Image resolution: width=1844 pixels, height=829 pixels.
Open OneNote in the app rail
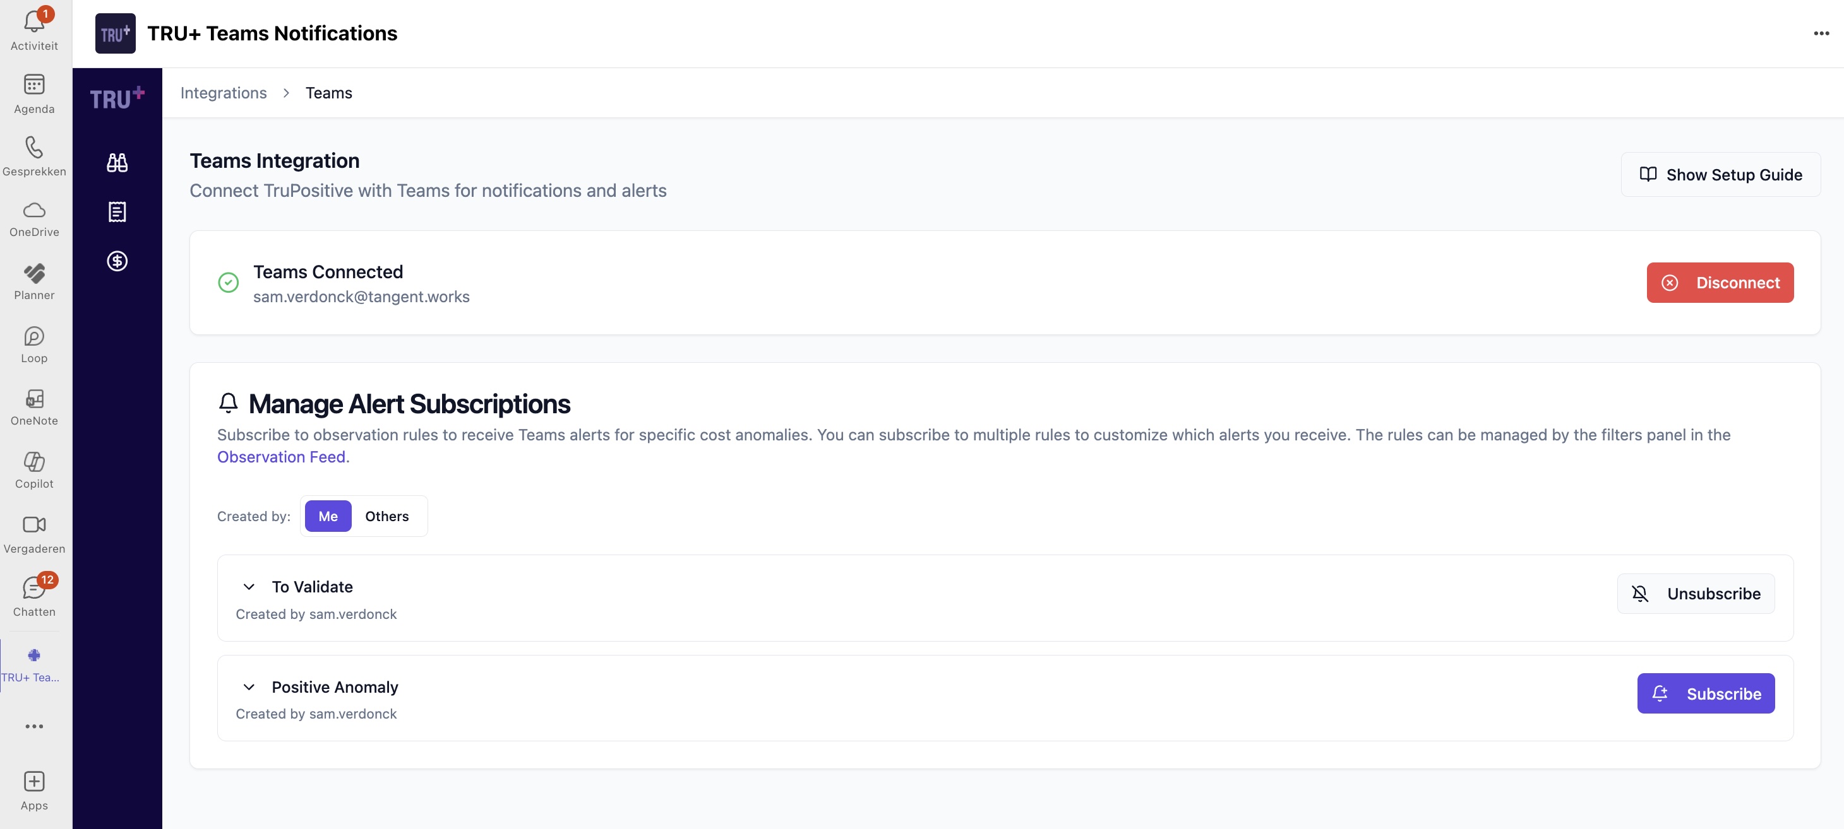coord(33,407)
